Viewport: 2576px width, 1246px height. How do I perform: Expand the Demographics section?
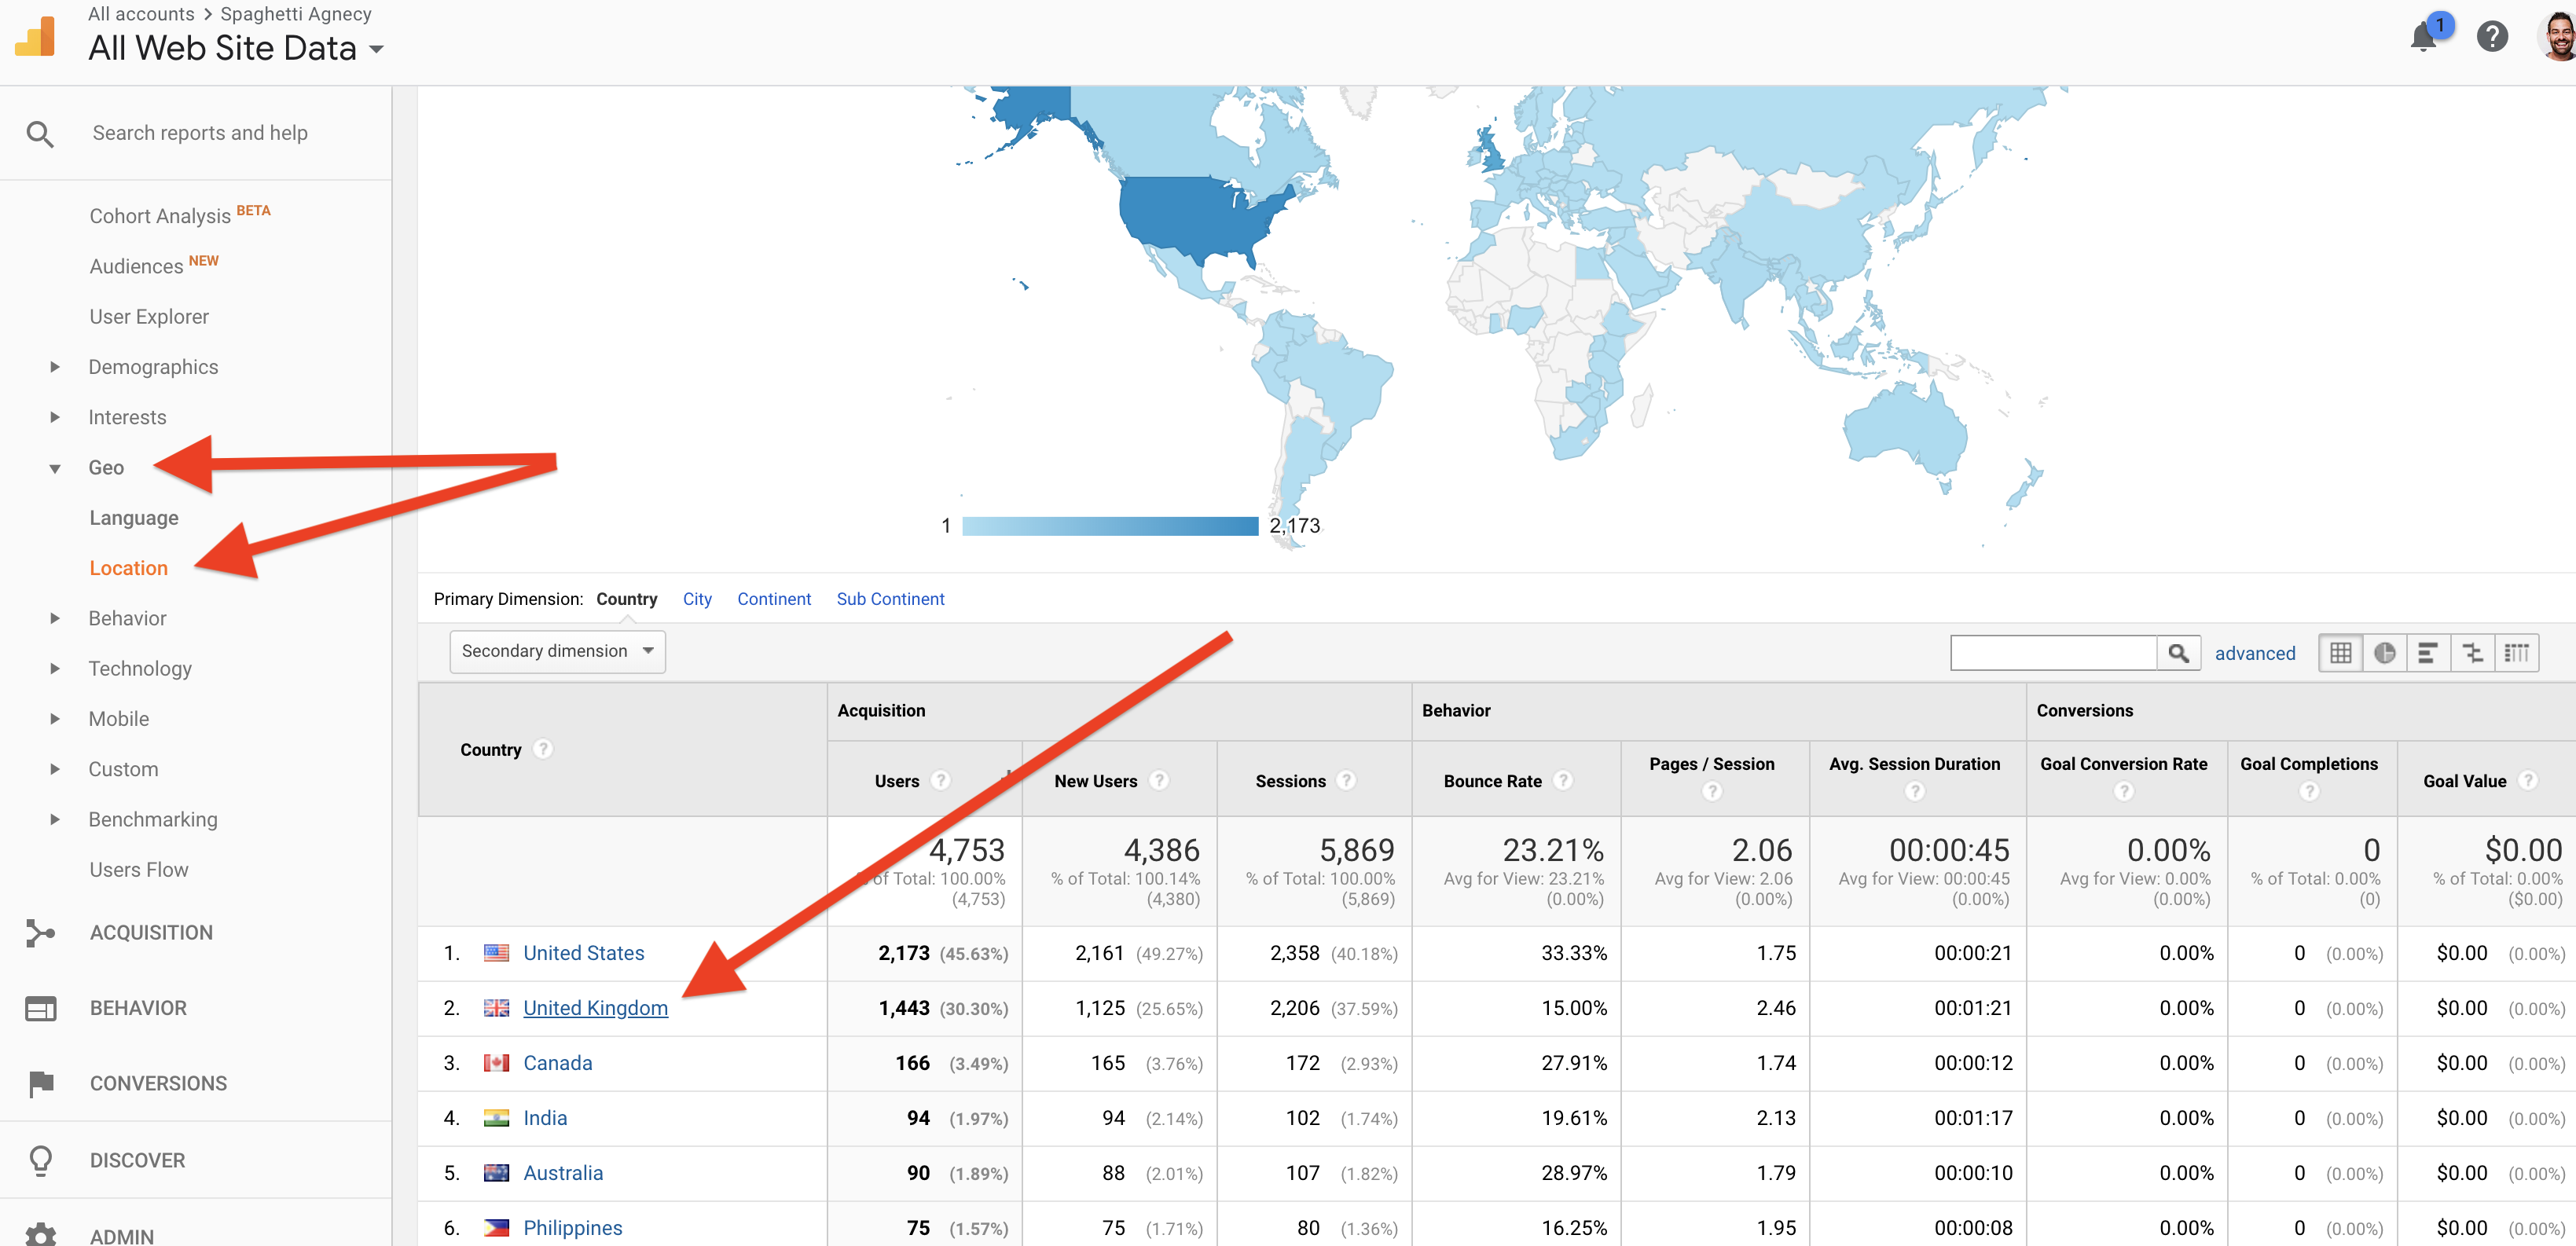pyautogui.click(x=153, y=366)
